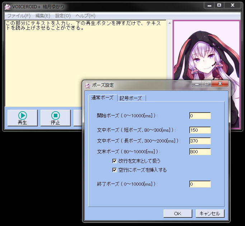Open the 設定(O) menu

[63, 16]
